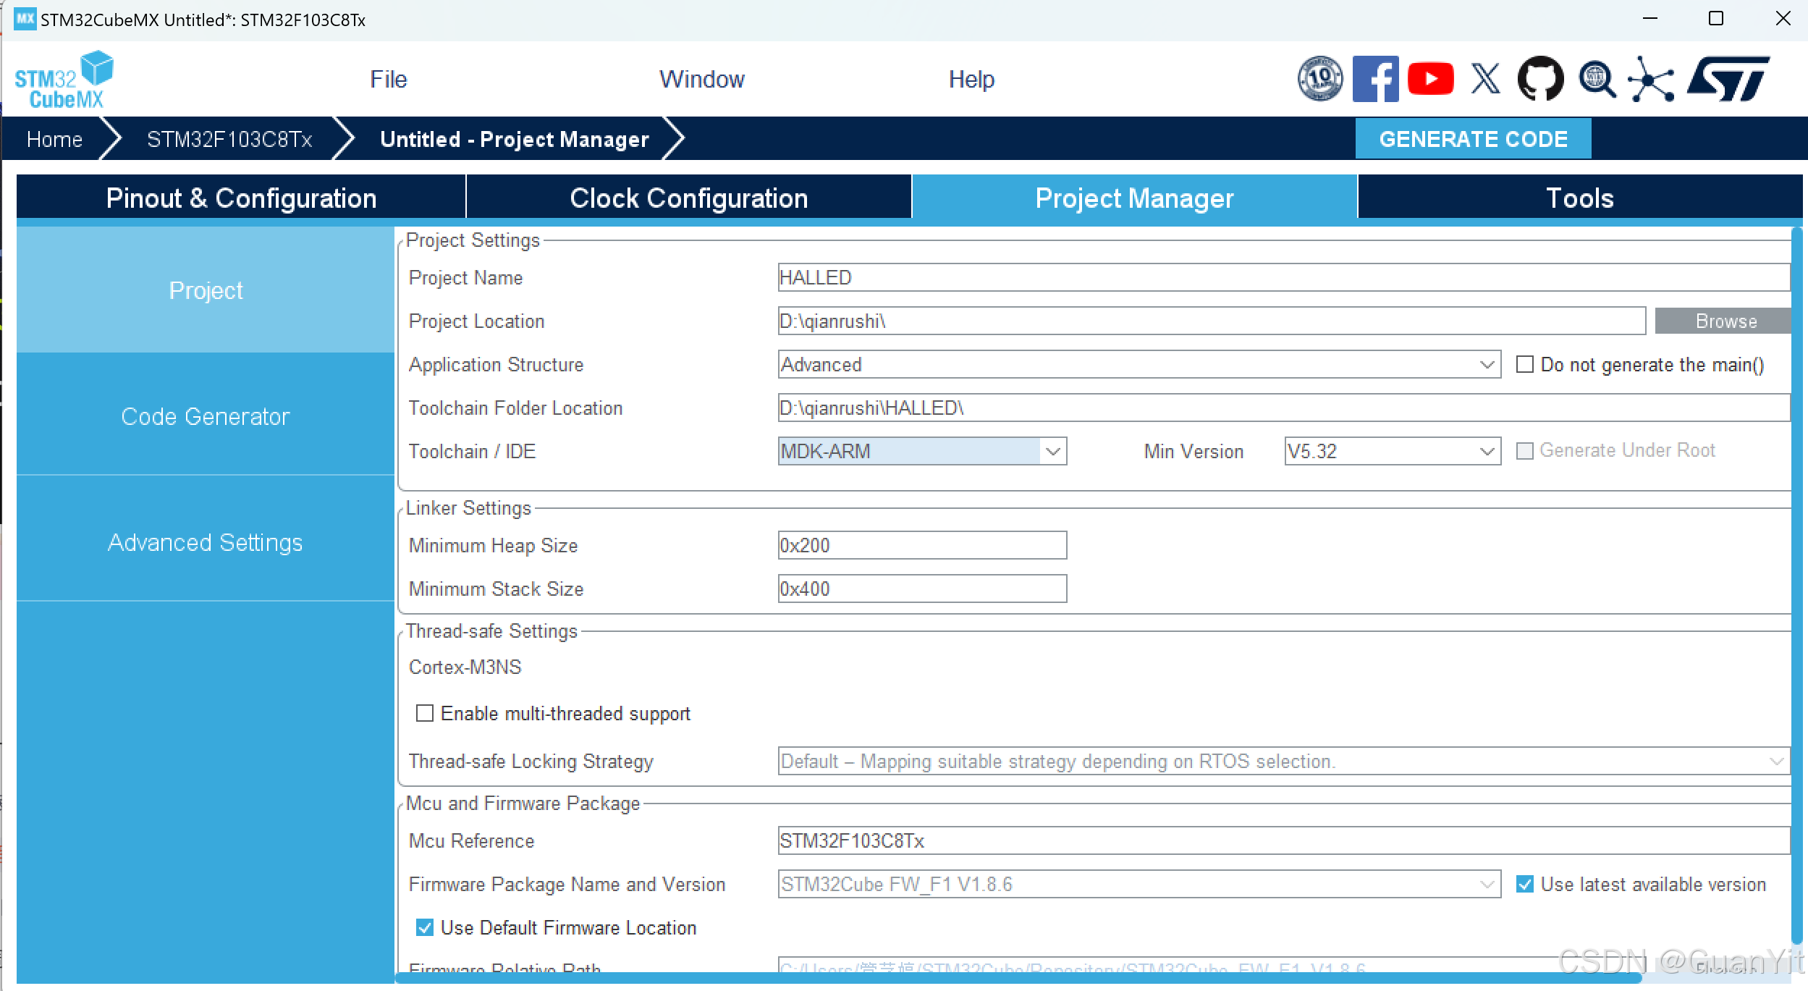Screen dimensions: 1808x991
Task: Enable Do not generate the main() checkbox
Action: [1524, 364]
